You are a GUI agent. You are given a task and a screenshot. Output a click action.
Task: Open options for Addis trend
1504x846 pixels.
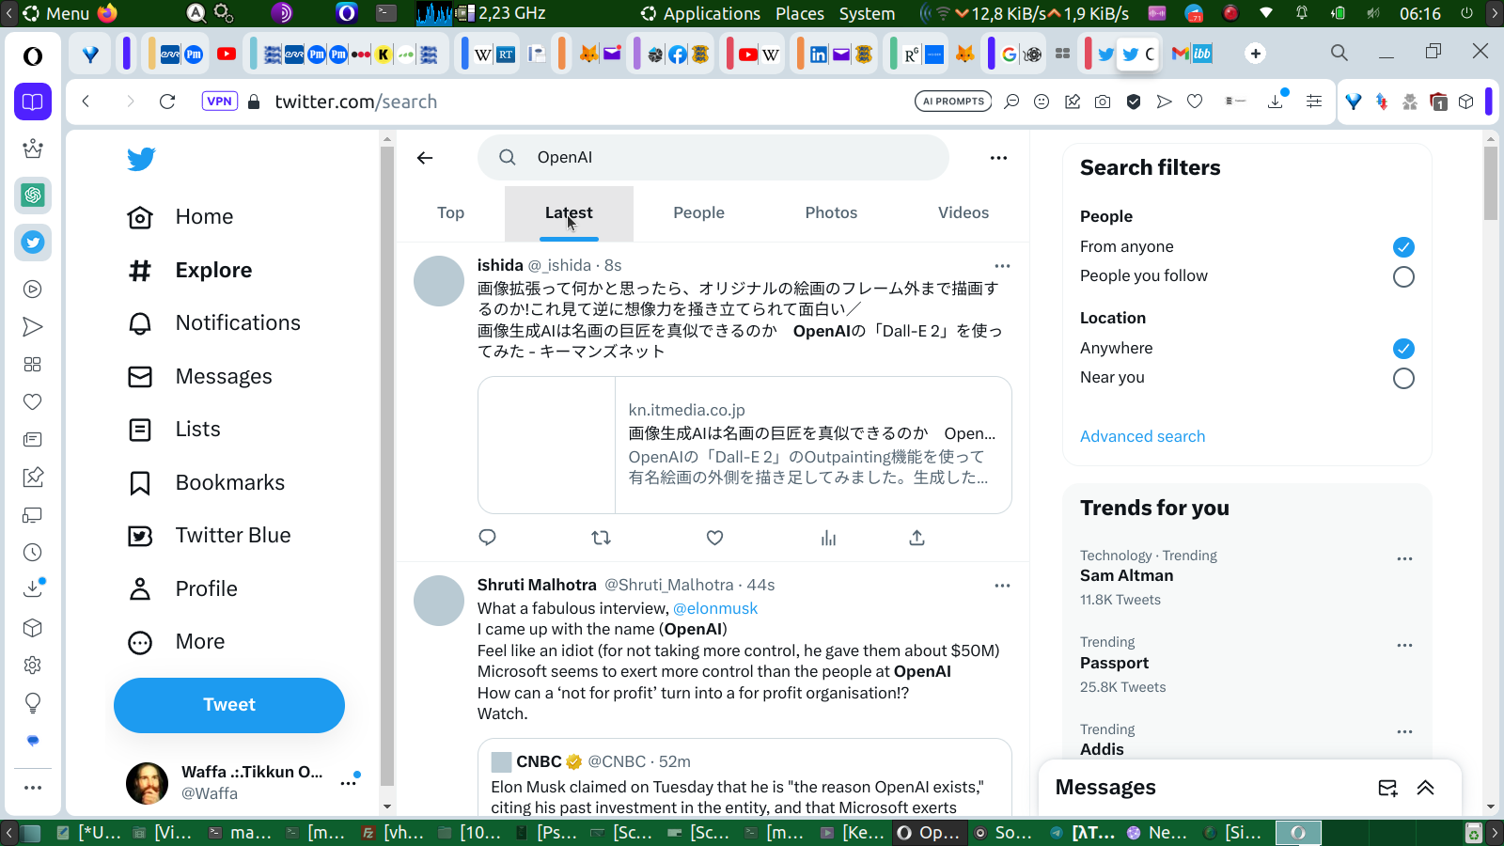coord(1404,732)
